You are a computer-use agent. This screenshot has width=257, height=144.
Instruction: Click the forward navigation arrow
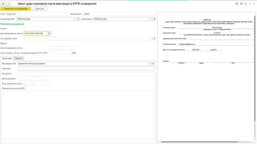point(9,4)
